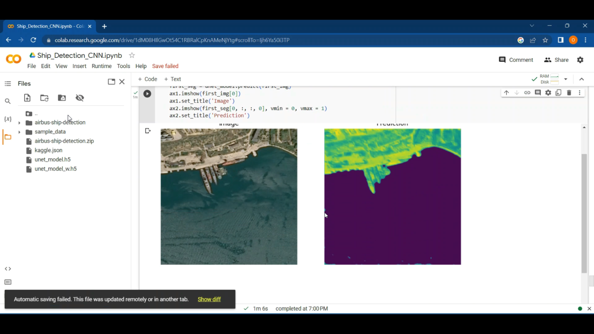Expand the airbus-ship-detection folder
Screen dimensions: 594x334
(19, 122)
